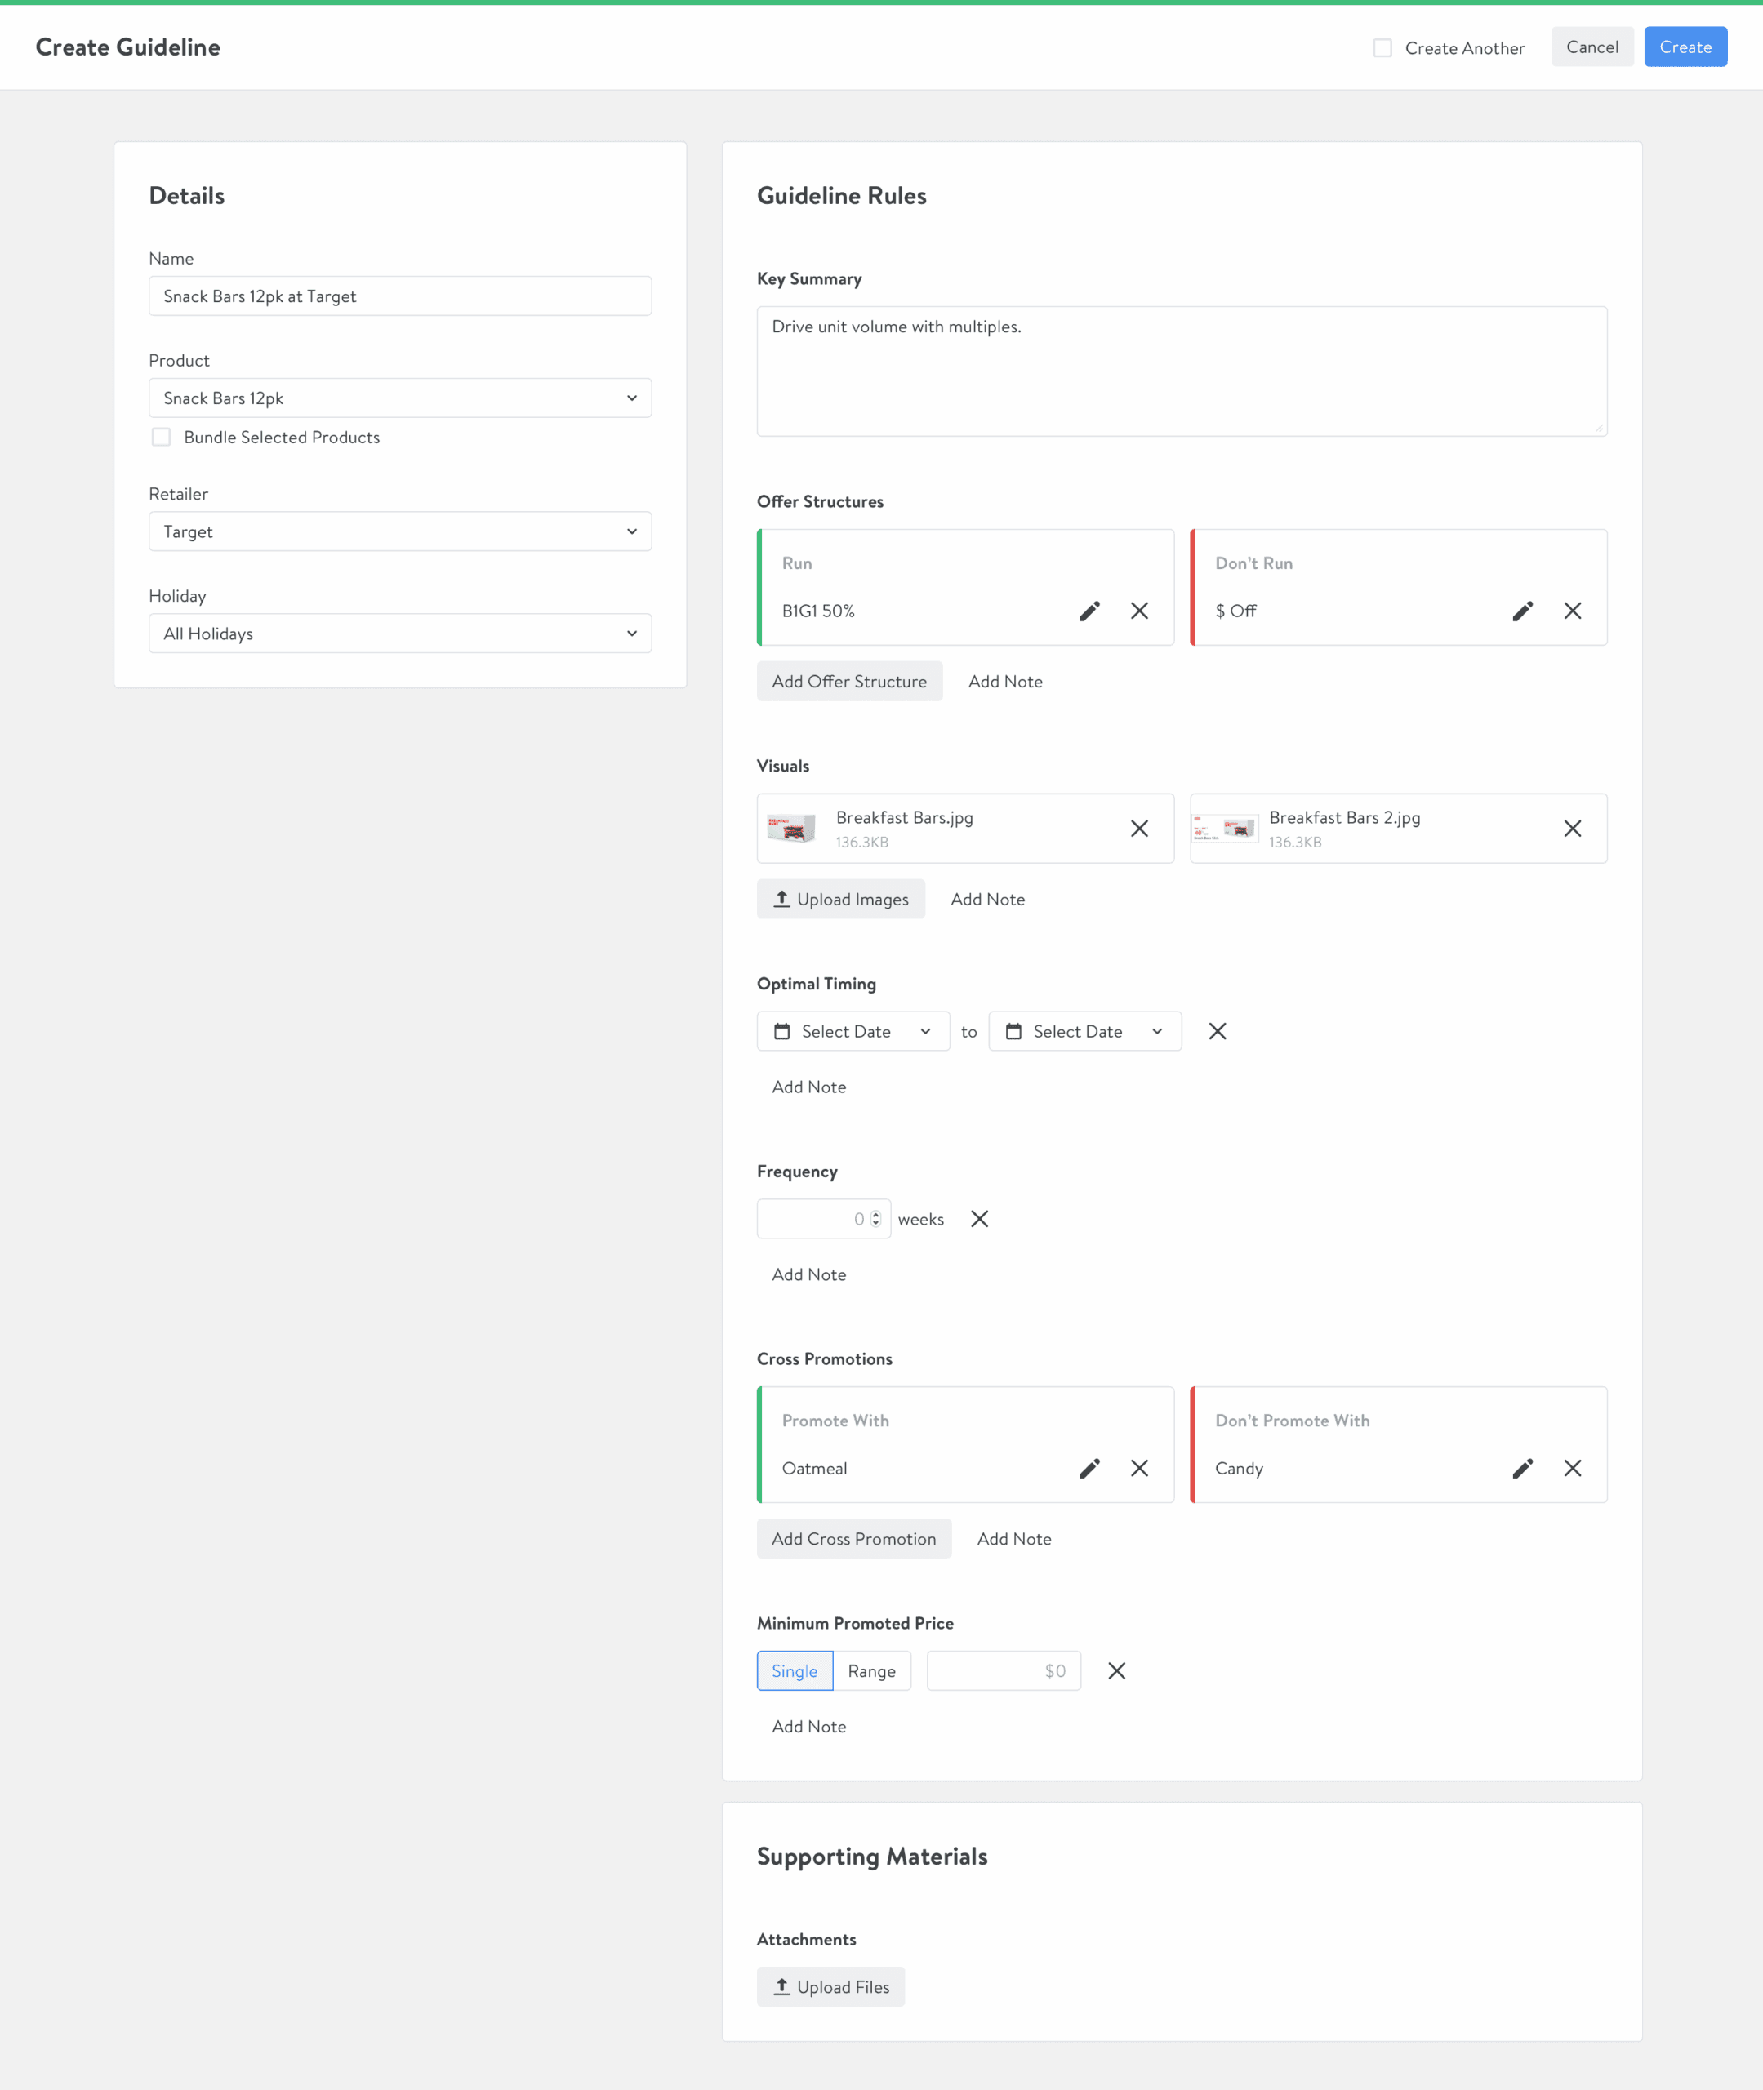Click Add Offer Structure

849,682
